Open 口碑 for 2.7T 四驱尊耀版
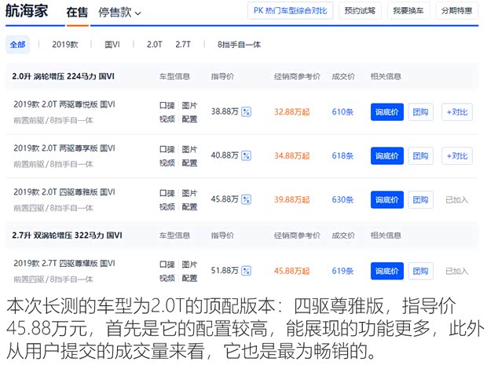Screen dimensions: 487x376 coord(167,265)
